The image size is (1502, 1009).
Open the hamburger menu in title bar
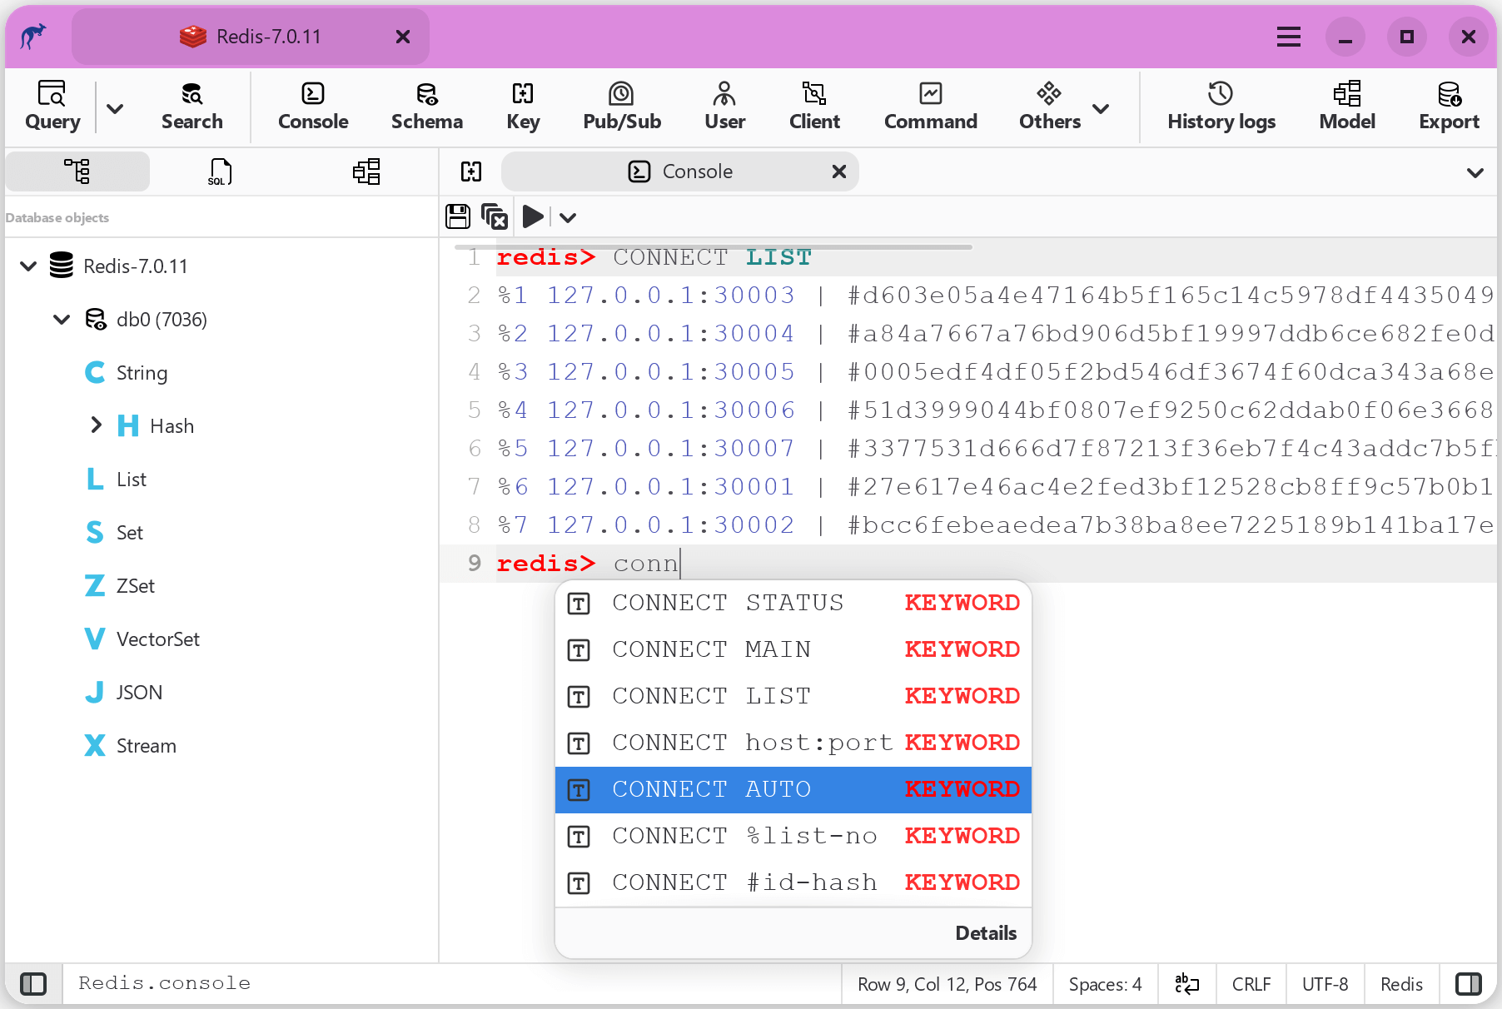click(1289, 37)
